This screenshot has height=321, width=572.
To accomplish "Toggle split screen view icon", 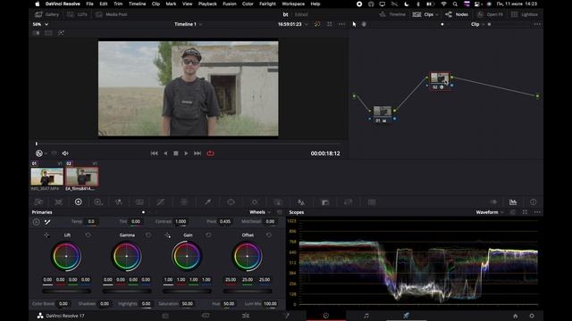I will (x=48, y=33).
